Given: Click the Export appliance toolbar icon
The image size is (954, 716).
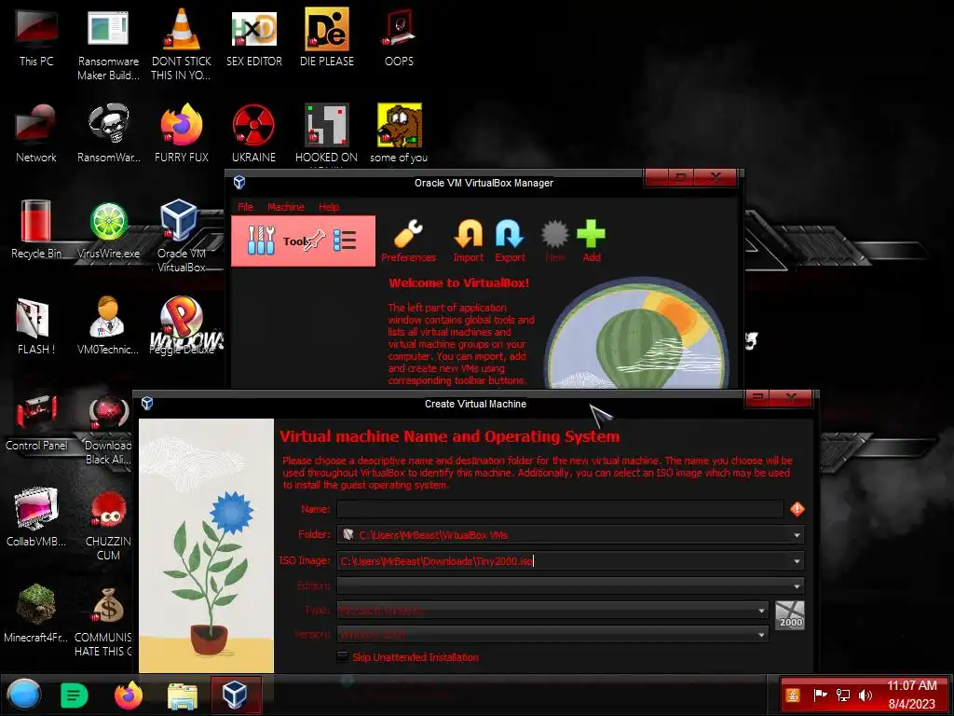Looking at the screenshot, I should [x=510, y=241].
